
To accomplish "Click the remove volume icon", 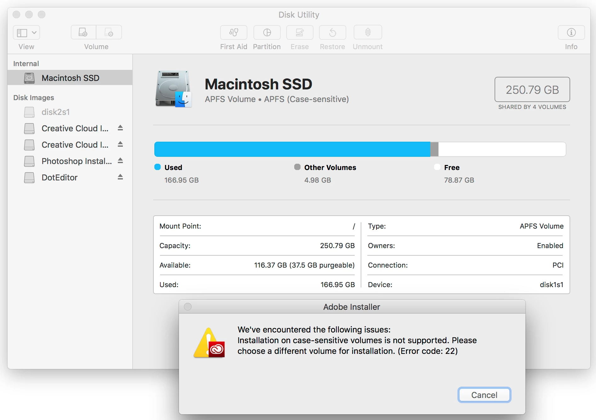I will pos(109,32).
